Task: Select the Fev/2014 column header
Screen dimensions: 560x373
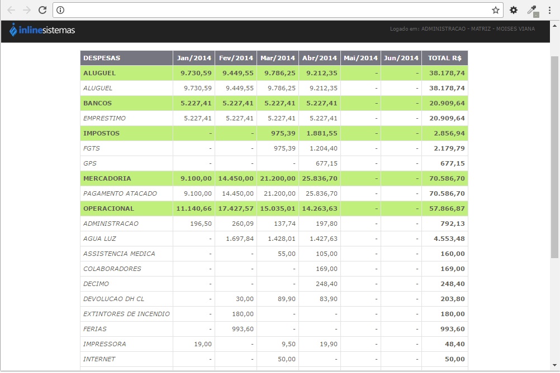Action: pos(236,58)
